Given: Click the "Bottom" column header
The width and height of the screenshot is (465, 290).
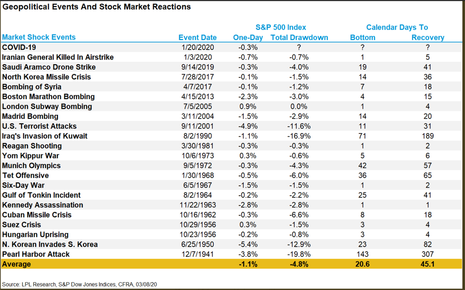Looking at the screenshot, I should click(x=363, y=38).
